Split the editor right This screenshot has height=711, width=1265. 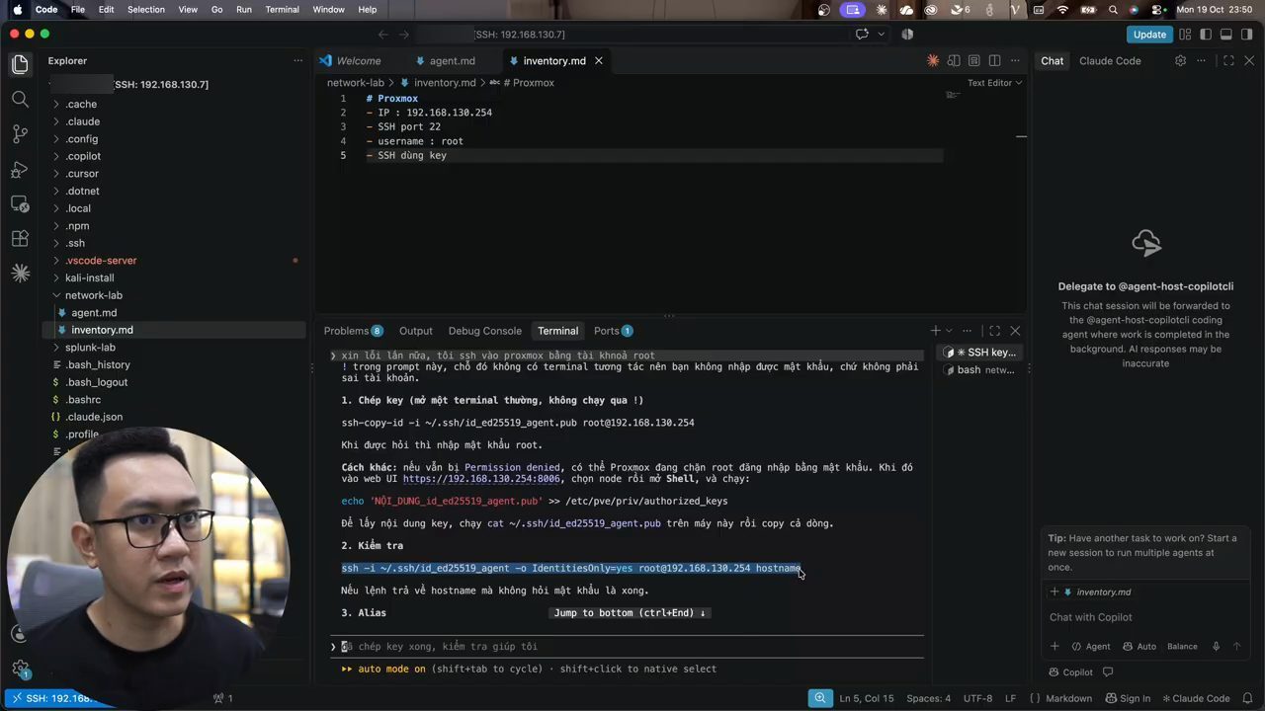click(994, 60)
